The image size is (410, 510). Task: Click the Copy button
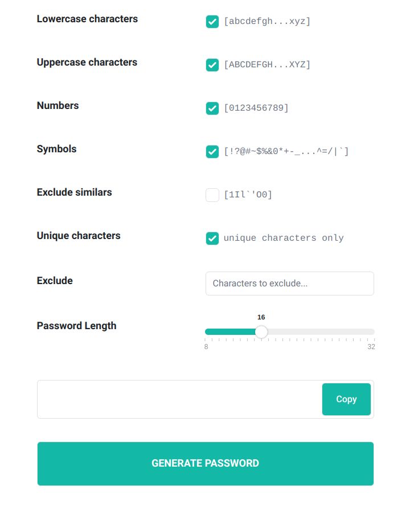(346, 399)
